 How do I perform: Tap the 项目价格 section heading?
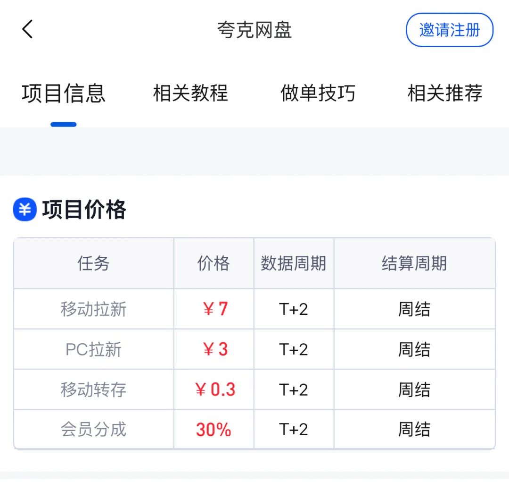(x=84, y=209)
